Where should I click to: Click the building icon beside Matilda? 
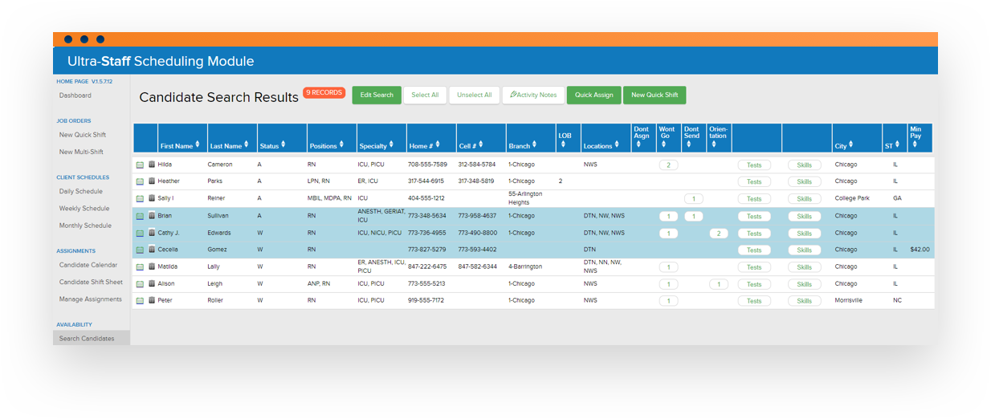(x=152, y=266)
